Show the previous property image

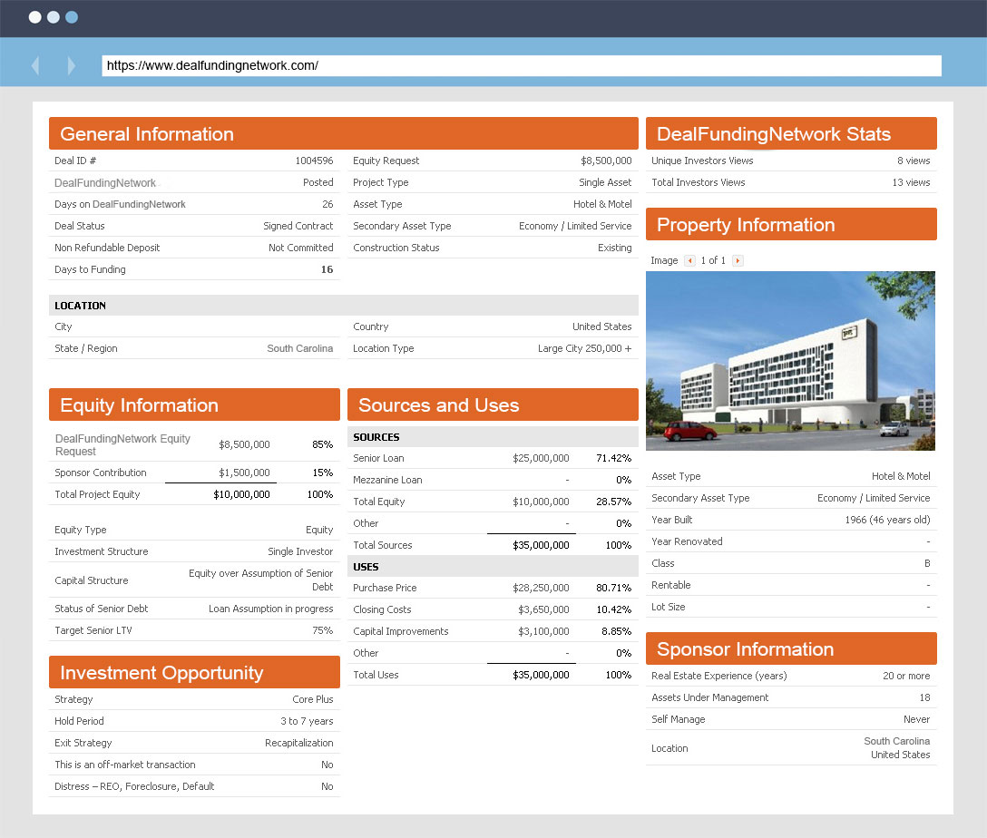(689, 261)
